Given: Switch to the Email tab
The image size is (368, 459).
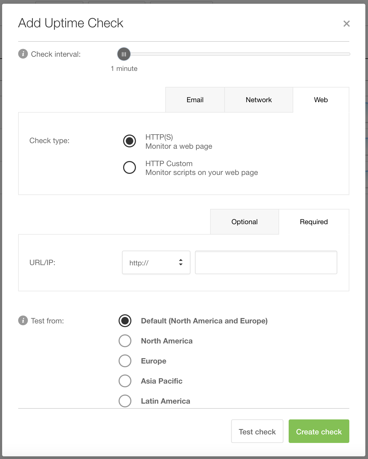Looking at the screenshot, I should (195, 100).
